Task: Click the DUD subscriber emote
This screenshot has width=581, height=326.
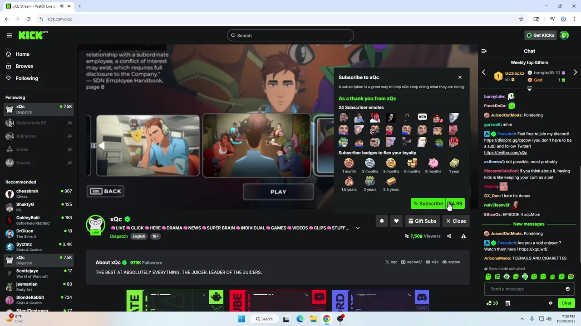Action: [422, 117]
